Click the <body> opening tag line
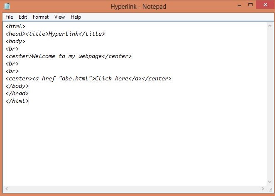Viewport: 275px width, 196px height. click(15, 41)
